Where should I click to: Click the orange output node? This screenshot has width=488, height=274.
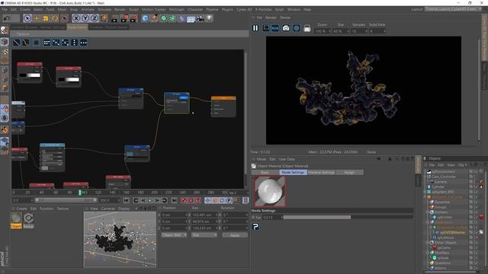223,107
